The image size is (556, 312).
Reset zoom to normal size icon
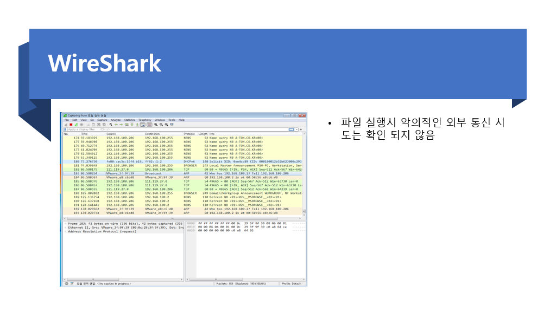(166, 125)
